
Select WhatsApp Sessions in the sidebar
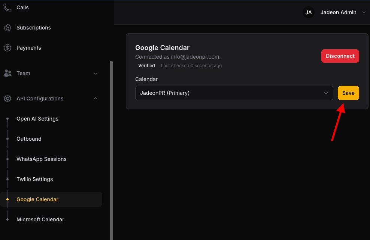click(42, 159)
